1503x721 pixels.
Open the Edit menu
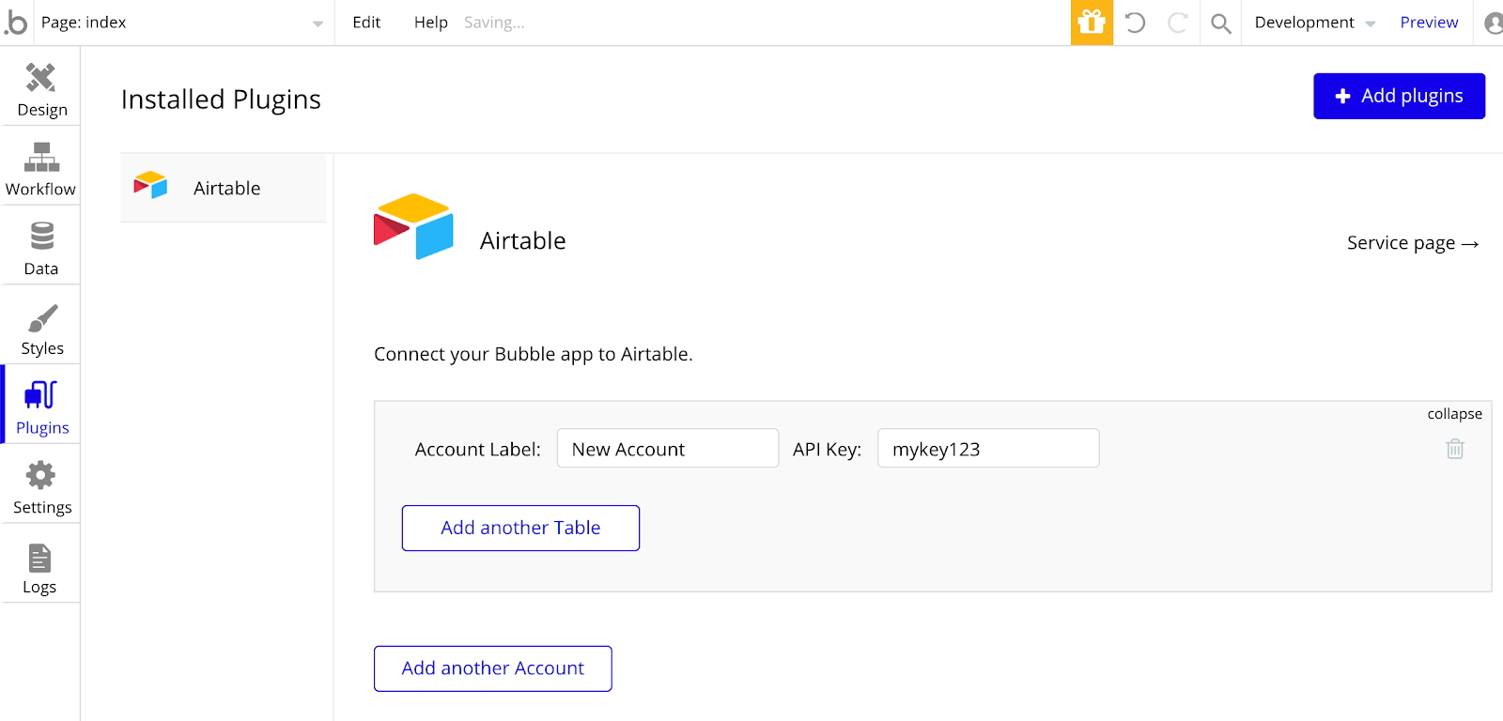pos(366,23)
